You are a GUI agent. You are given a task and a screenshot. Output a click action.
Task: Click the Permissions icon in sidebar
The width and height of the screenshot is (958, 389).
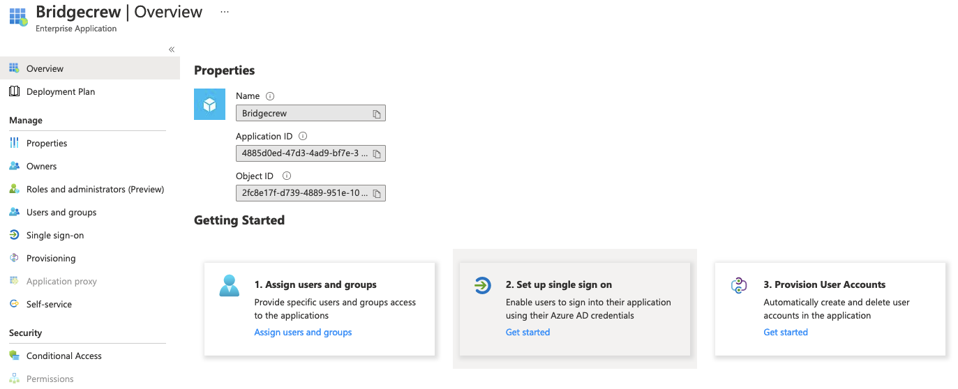pyautogui.click(x=14, y=379)
